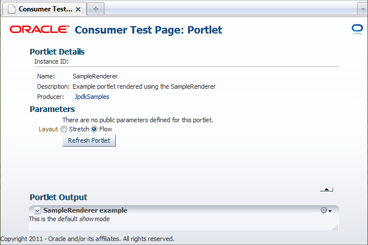The width and height of the screenshot is (368, 245).
Task: Click the Consumer Test Page title
Action: tap(148, 30)
